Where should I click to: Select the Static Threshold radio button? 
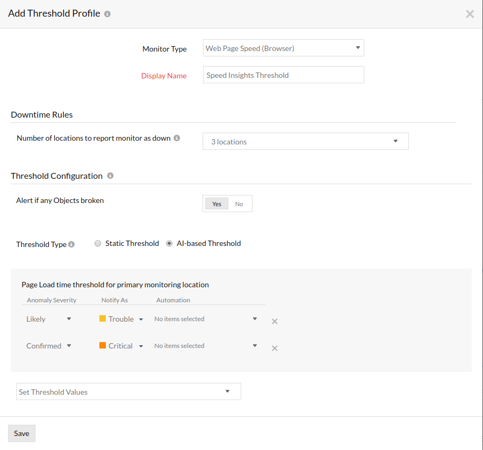pos(98,243)
